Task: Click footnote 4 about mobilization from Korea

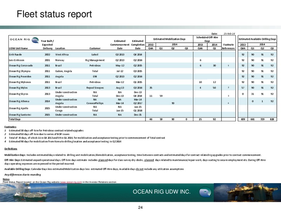Action: coord(63,141)
